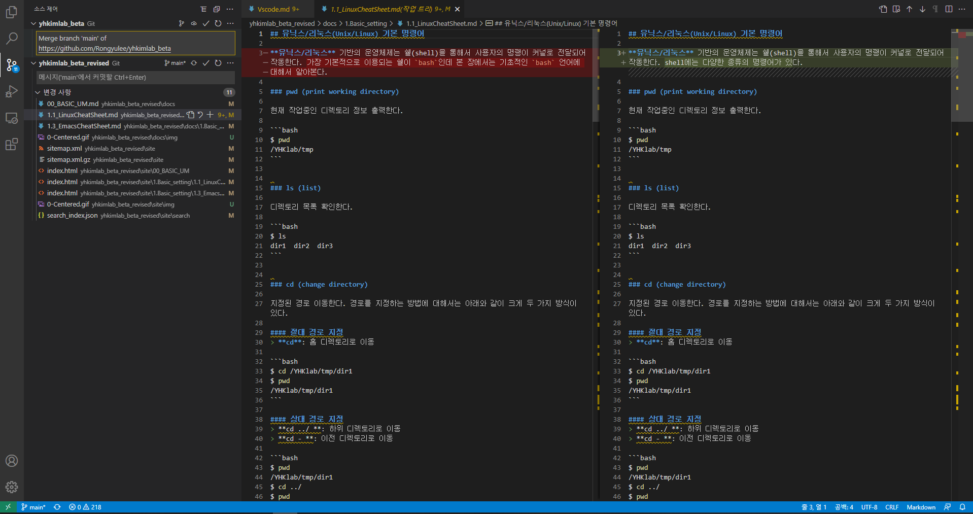Open editor more actions menu
This screenshot has height=514, width=973.
[962, 9]
